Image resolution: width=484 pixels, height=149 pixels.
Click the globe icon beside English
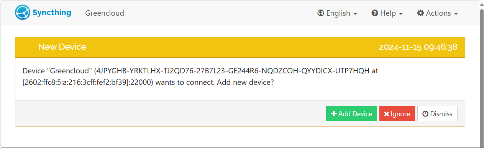321,13
